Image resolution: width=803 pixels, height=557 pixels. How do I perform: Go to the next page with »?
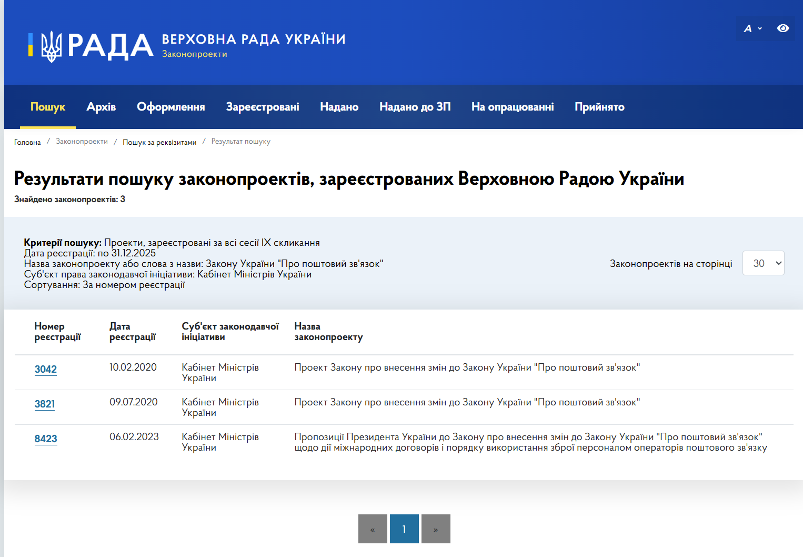[436, 529]
